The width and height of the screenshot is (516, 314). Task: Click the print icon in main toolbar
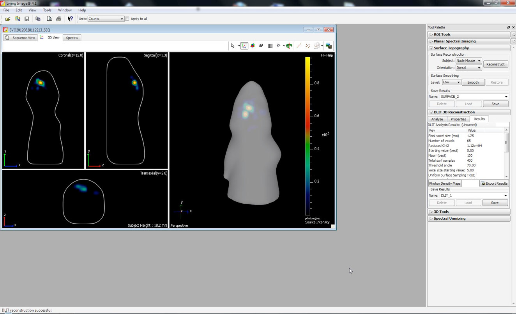[58, 19]
